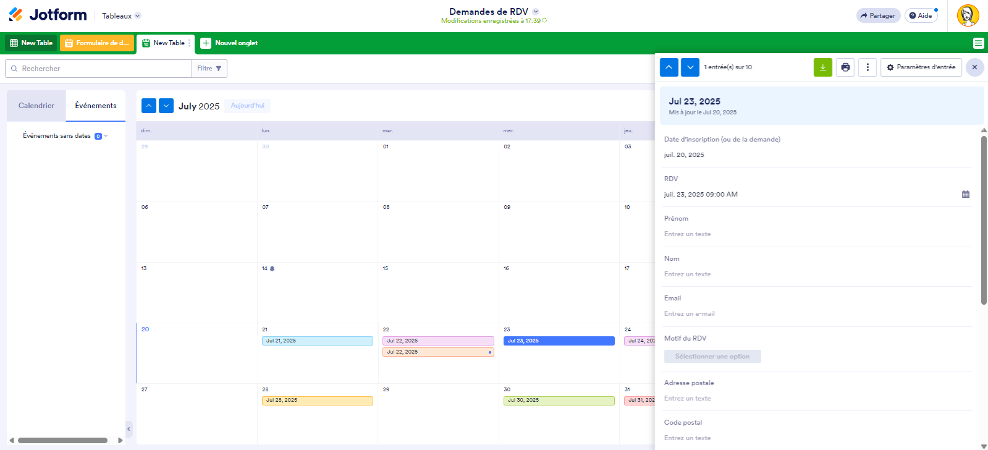Click the Adresse postale text field
Screen dimensions: 988x450
coord(817,399)
